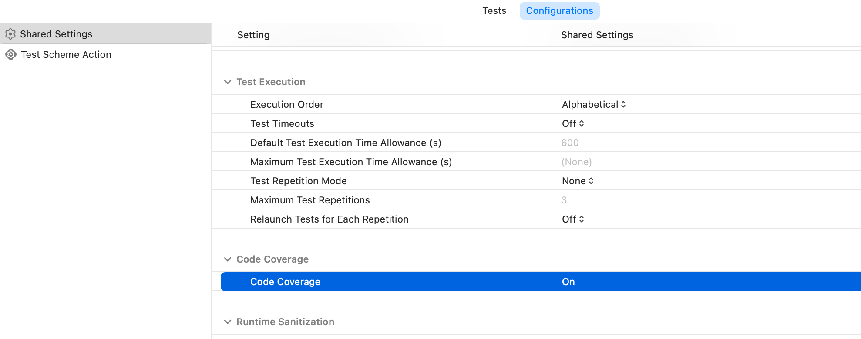Toggle the Code Coverage On value
This screenshot has height=339, width=861.
(x=568, y=282)
